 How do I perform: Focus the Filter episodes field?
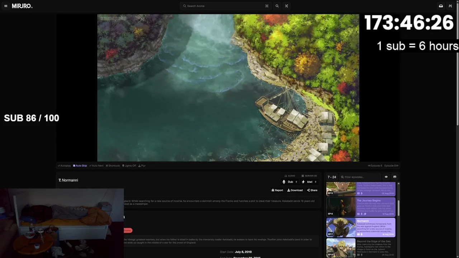click(x=360, y=177)
